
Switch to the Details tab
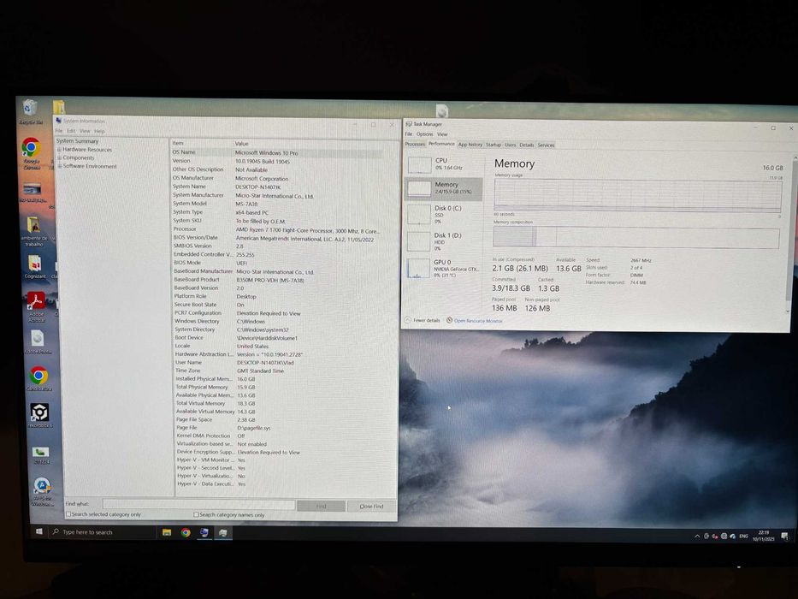click(527, 145)
